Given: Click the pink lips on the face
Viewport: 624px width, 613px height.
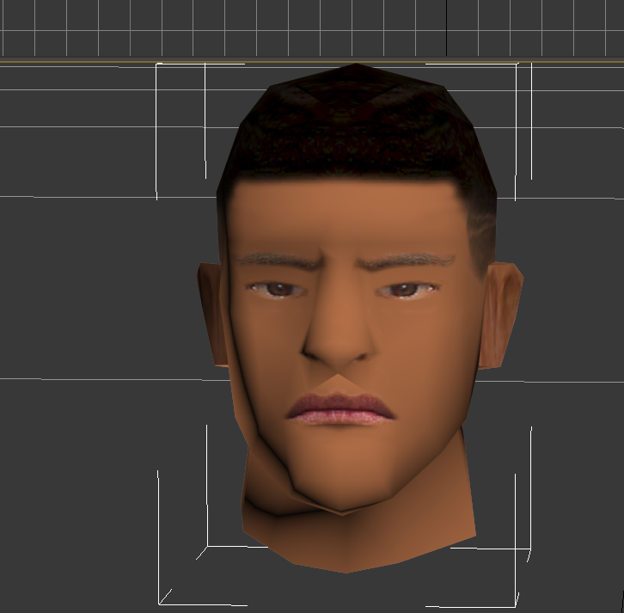Looking at the screenshot, I should tap(340, 409).
